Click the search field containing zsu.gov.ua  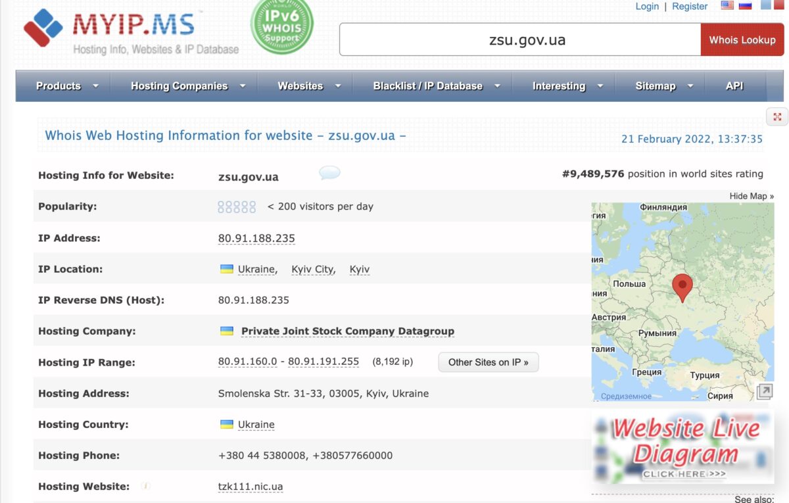point(520,40)
